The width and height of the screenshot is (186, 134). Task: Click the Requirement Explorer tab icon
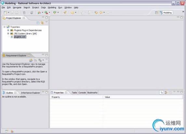[x=4, y=55]
